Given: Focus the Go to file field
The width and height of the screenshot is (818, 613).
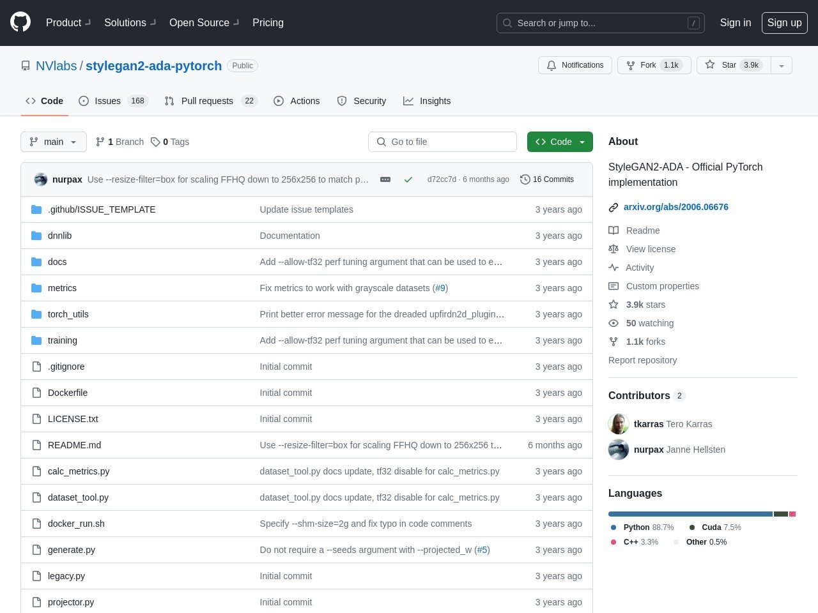Looking at the screenshot, I should [442, 142].
